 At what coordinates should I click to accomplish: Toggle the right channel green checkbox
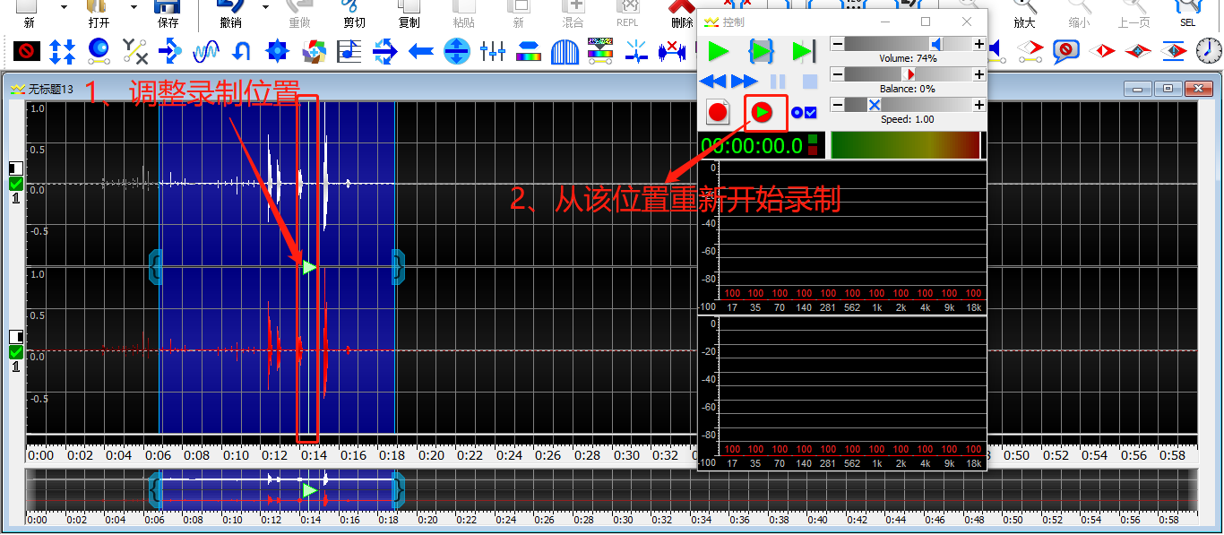point(16,352)
